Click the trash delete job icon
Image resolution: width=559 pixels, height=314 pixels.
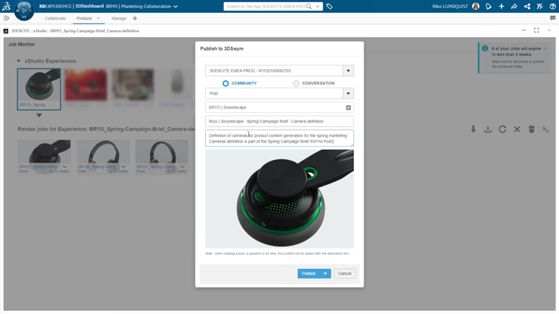[531, 129]
